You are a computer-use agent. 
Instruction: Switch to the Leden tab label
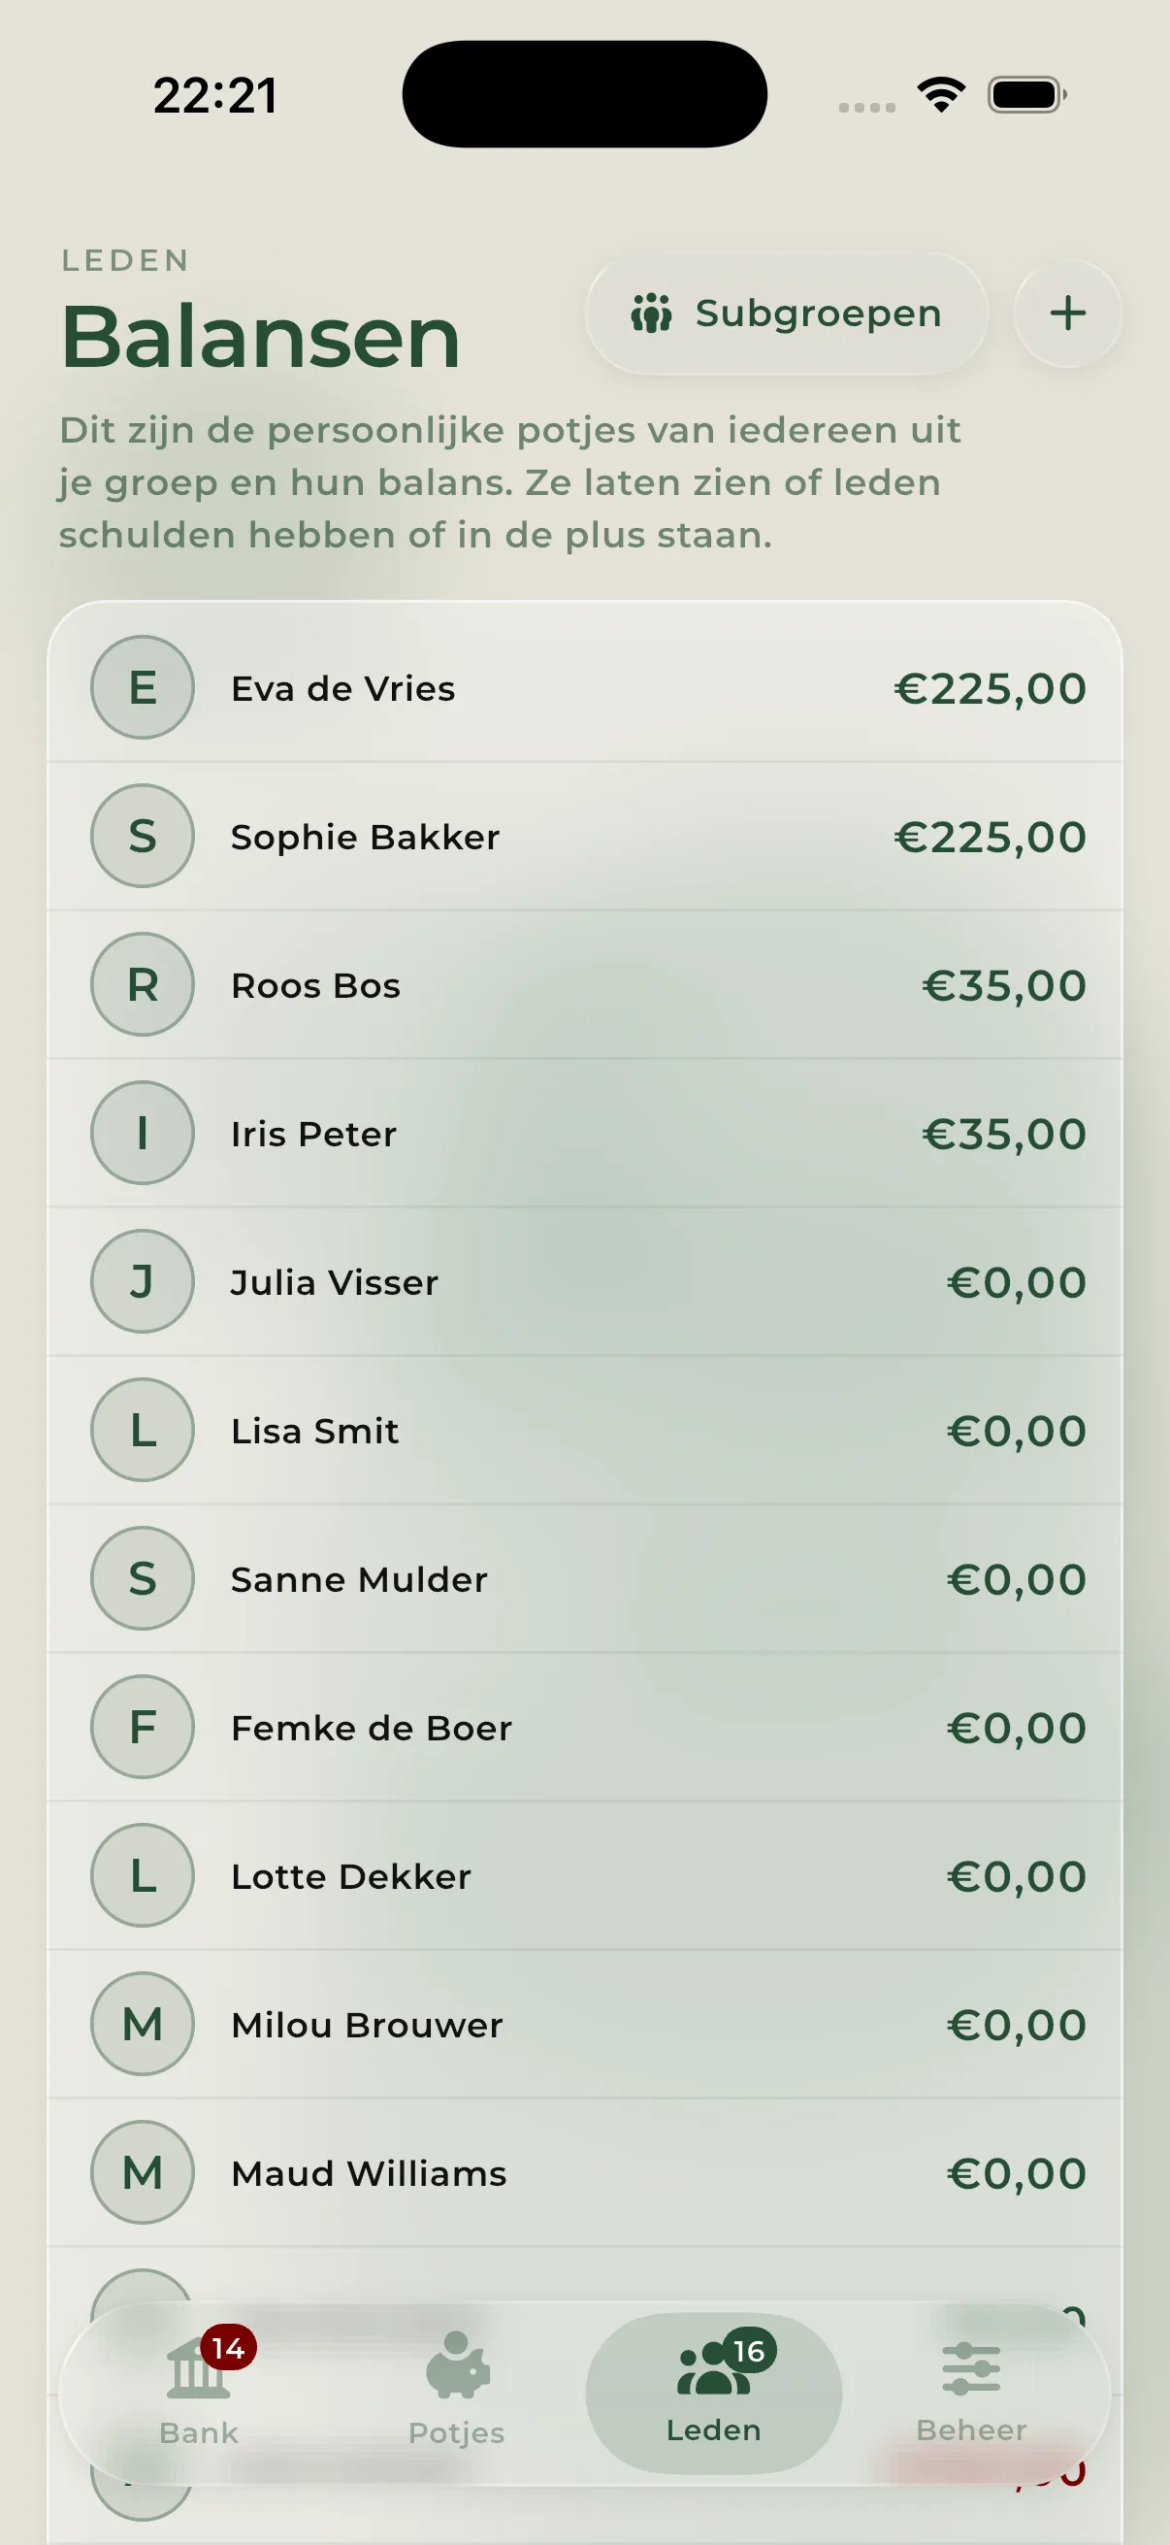(714, 2430)
